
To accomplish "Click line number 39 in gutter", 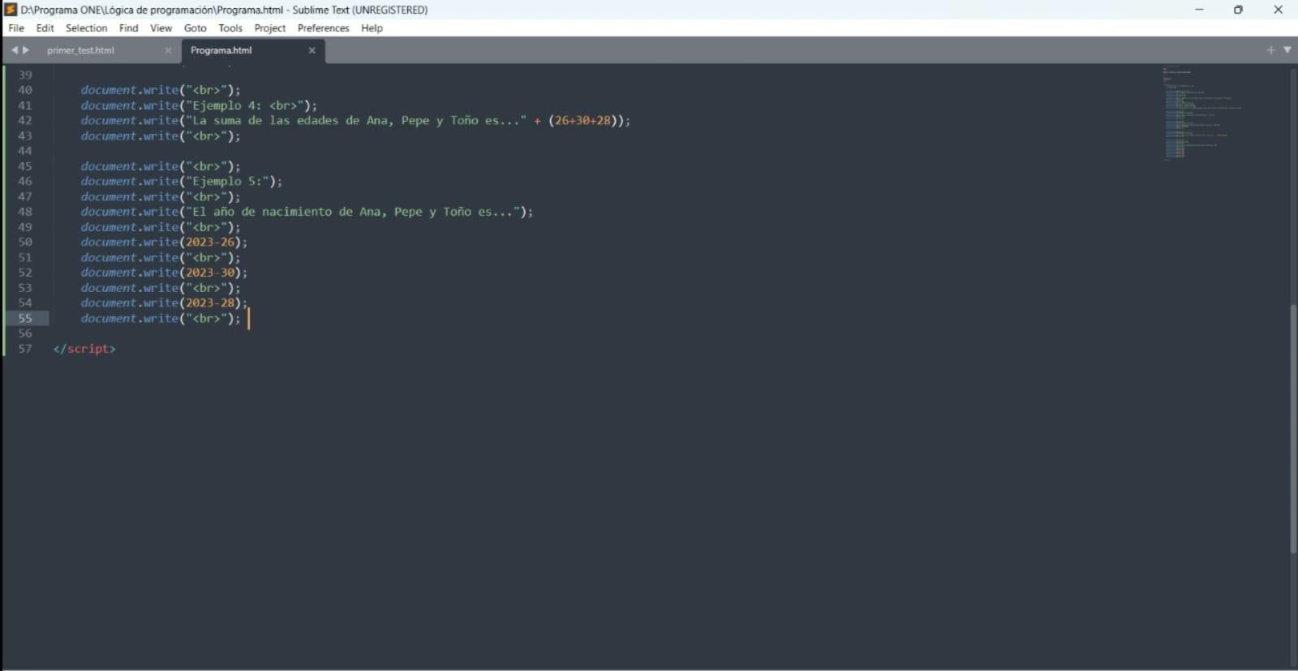I will [x=25, y=75].
